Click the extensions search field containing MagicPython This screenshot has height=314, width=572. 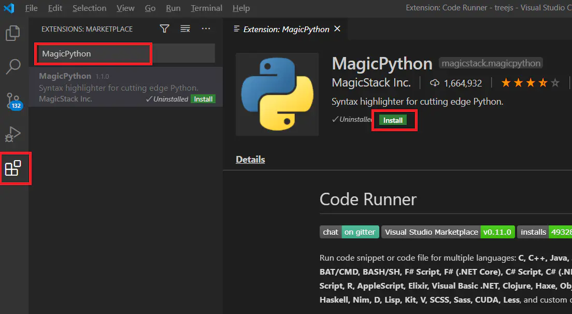coord(93,54)
